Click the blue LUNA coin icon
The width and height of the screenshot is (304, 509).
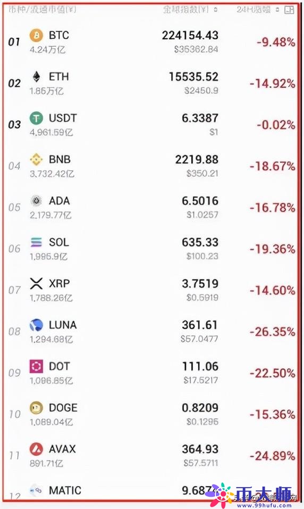pos(36,325)
